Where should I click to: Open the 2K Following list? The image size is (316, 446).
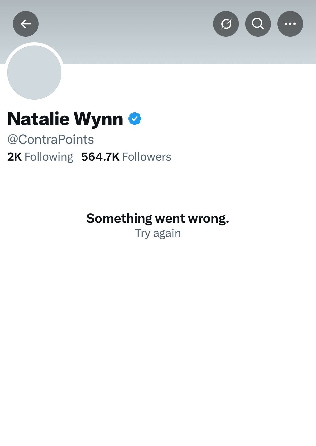[40, 157]
